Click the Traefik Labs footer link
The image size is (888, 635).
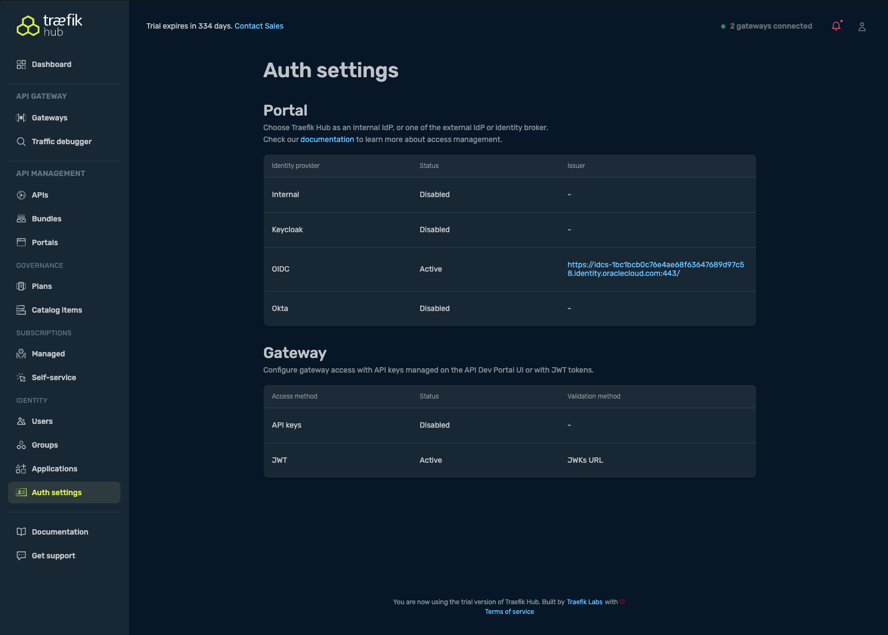(584, 602)
